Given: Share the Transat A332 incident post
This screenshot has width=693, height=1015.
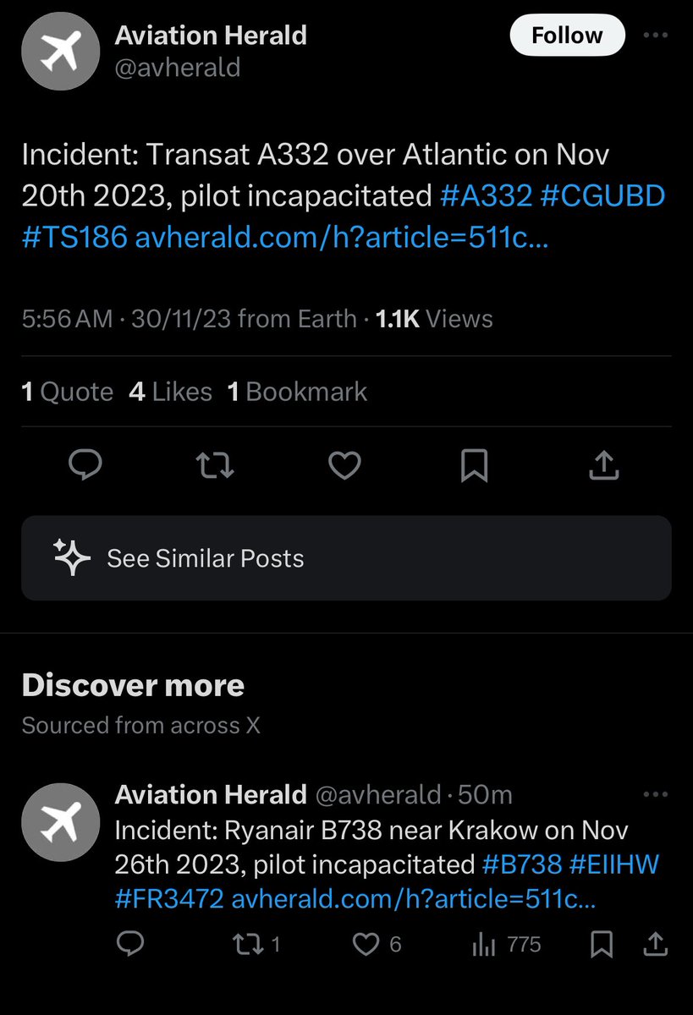Looking at the screenshot, I should (x=604, y=464).
